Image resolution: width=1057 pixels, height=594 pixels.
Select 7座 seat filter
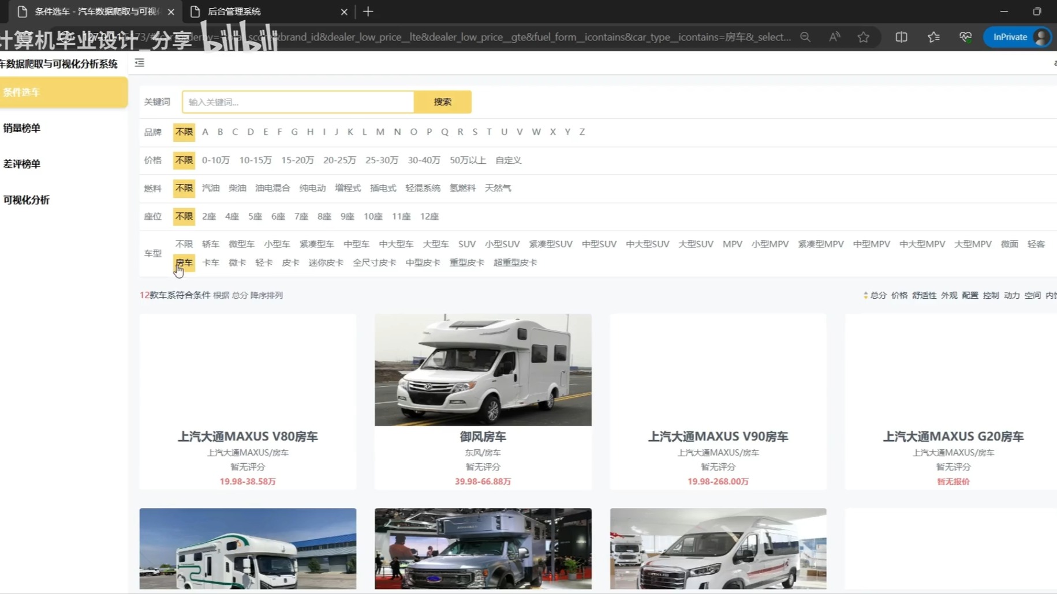[301, 217]
